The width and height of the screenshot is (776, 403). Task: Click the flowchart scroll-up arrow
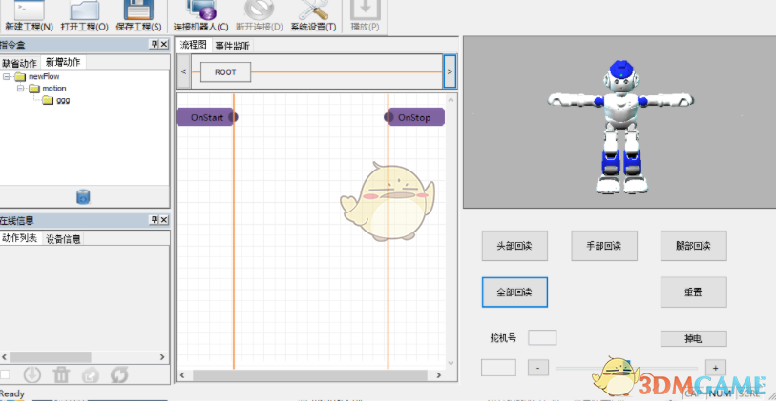point(451,99)
